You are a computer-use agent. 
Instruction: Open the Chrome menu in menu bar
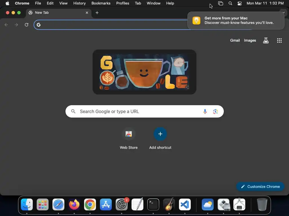click(x=22, y=3)
